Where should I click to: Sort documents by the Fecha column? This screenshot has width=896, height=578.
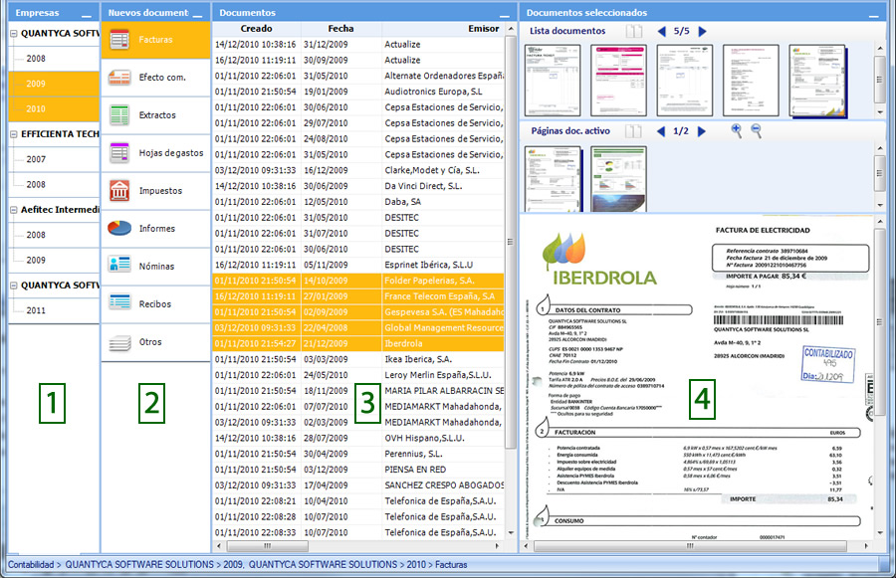[x=340, y=29]
